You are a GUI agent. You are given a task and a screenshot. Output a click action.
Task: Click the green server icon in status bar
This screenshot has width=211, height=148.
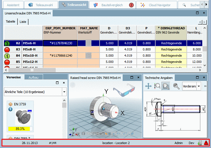coord(200,143)
